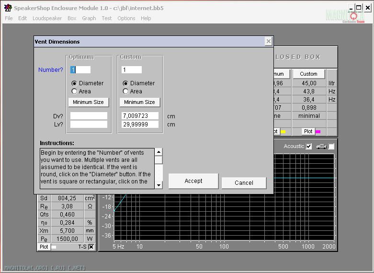This screenshot has width=374, height=273.
Task: Open the Box menu
Action: [x=72, y=18]
